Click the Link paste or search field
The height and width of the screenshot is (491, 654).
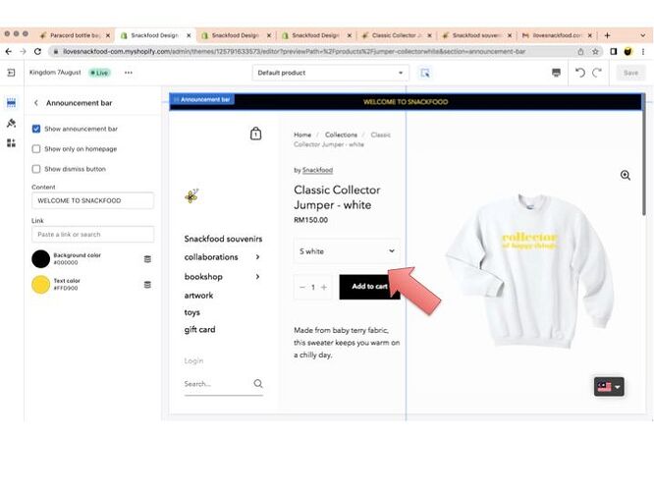tap(92, 235)
